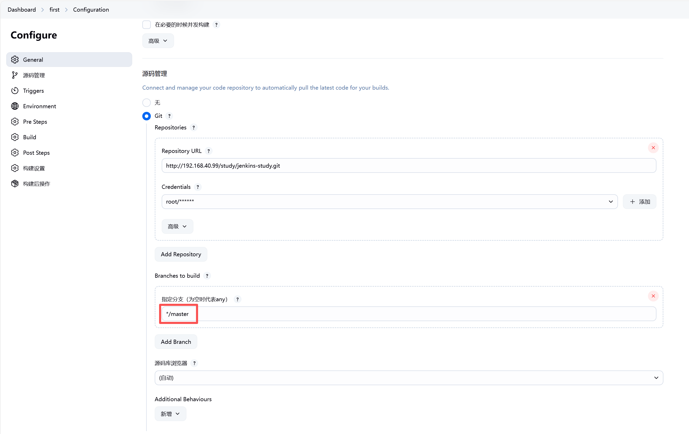
Task: Click the source branch icon beside 源码管理
Action: tap(15, 75)
